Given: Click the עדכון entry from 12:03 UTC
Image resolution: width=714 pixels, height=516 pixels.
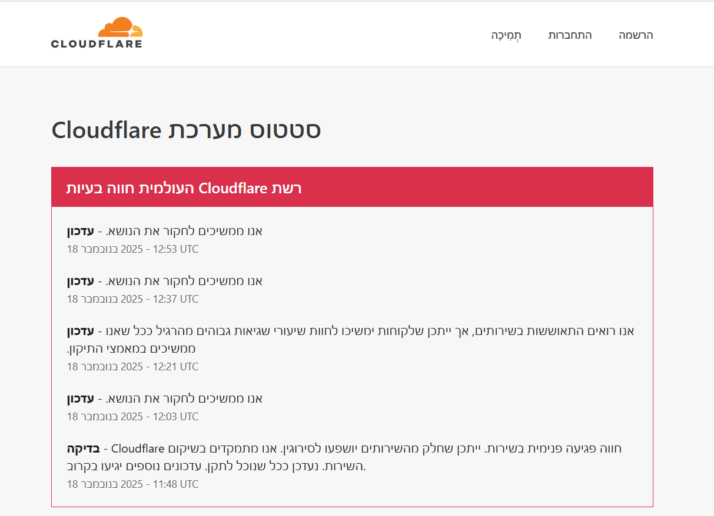Looking at the screenshot, I should click(x=165, y=398).
